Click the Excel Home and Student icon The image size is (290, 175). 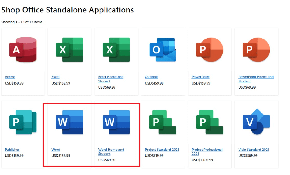pyautogui.click(x=116, y=50)
